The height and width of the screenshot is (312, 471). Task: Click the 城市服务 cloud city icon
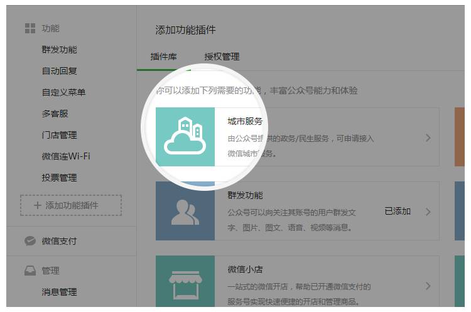185,136
